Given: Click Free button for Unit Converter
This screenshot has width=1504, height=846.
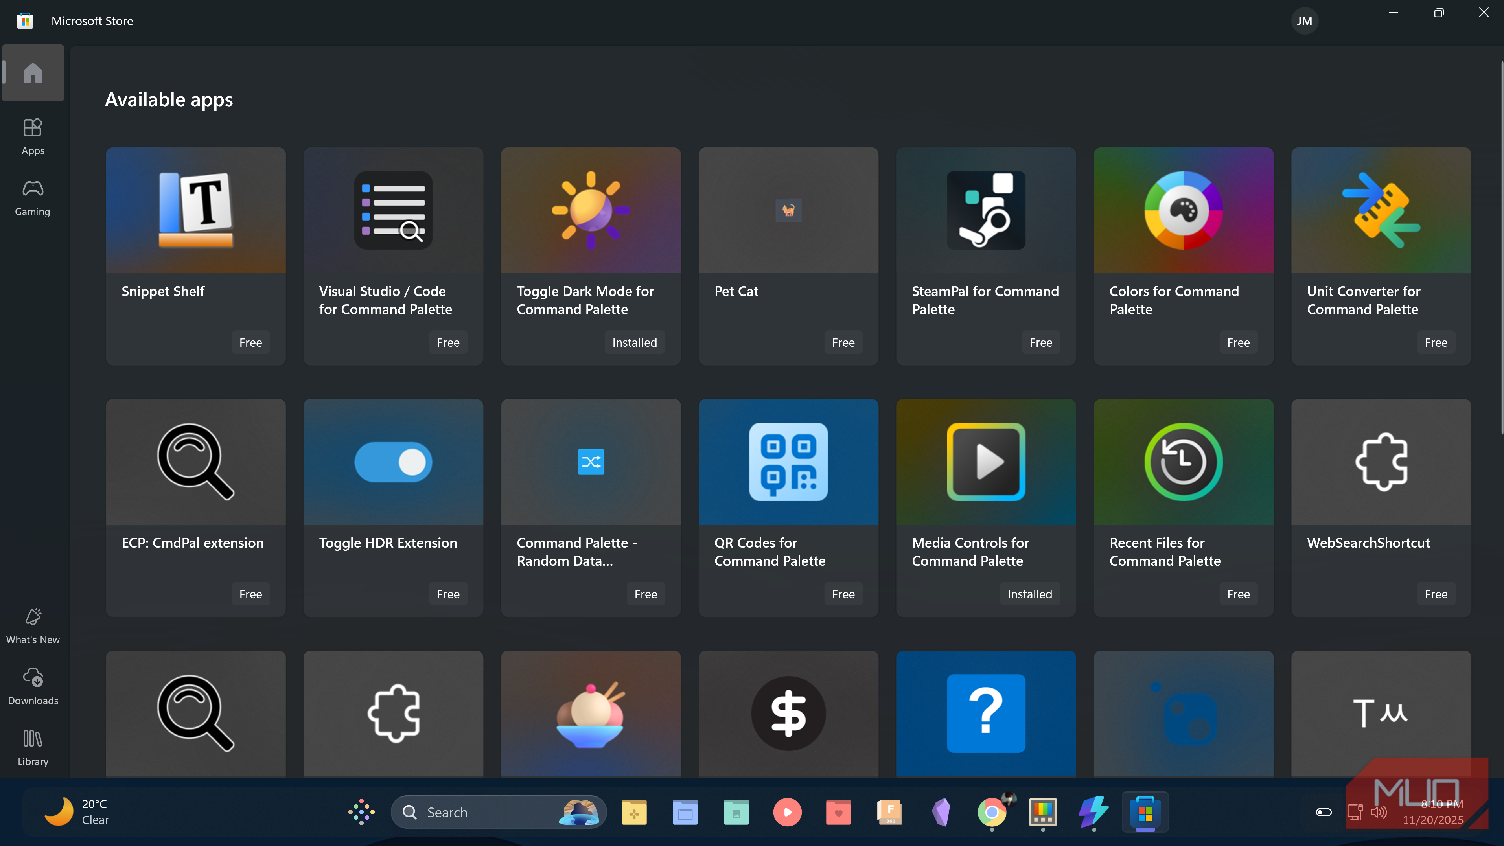Looking at the screenshot, I should pos(1436,343).
